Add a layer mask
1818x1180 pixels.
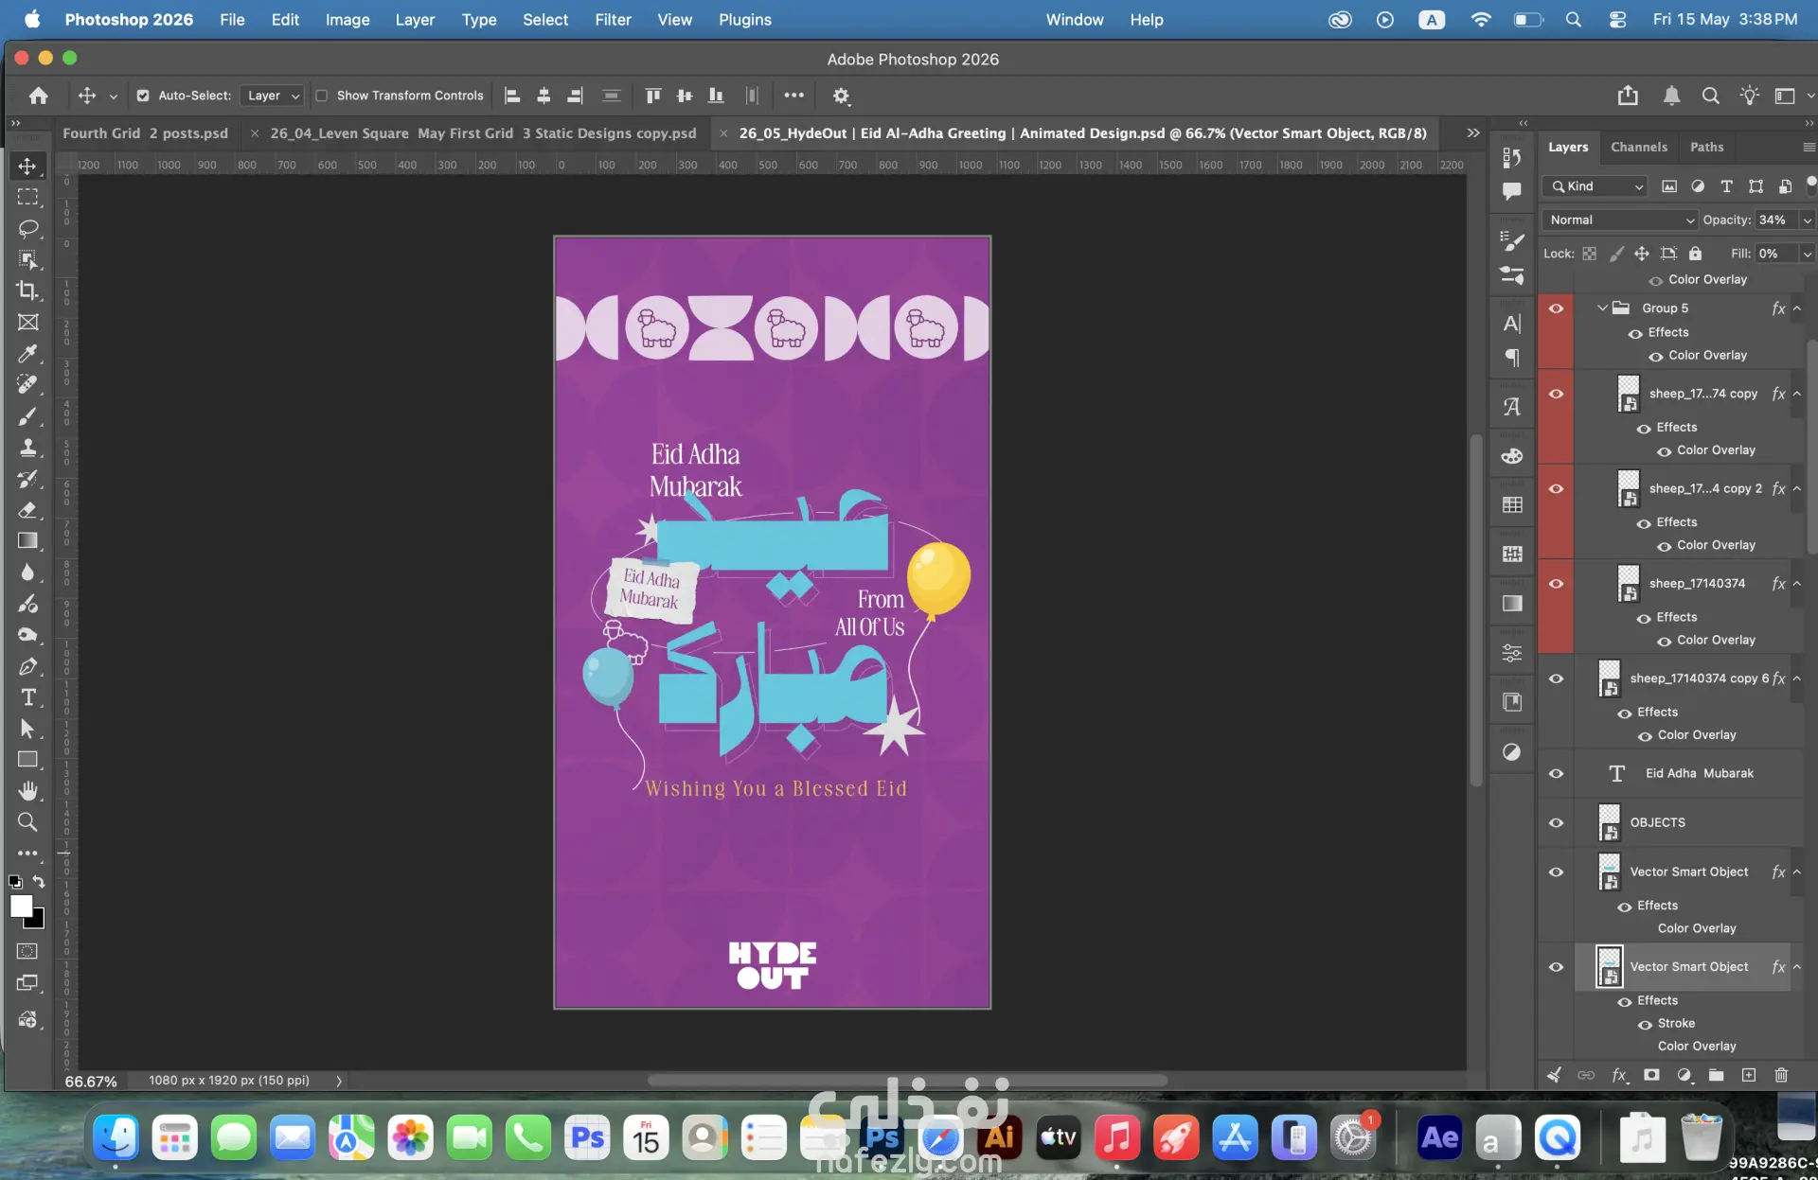coord(1651,1075)
